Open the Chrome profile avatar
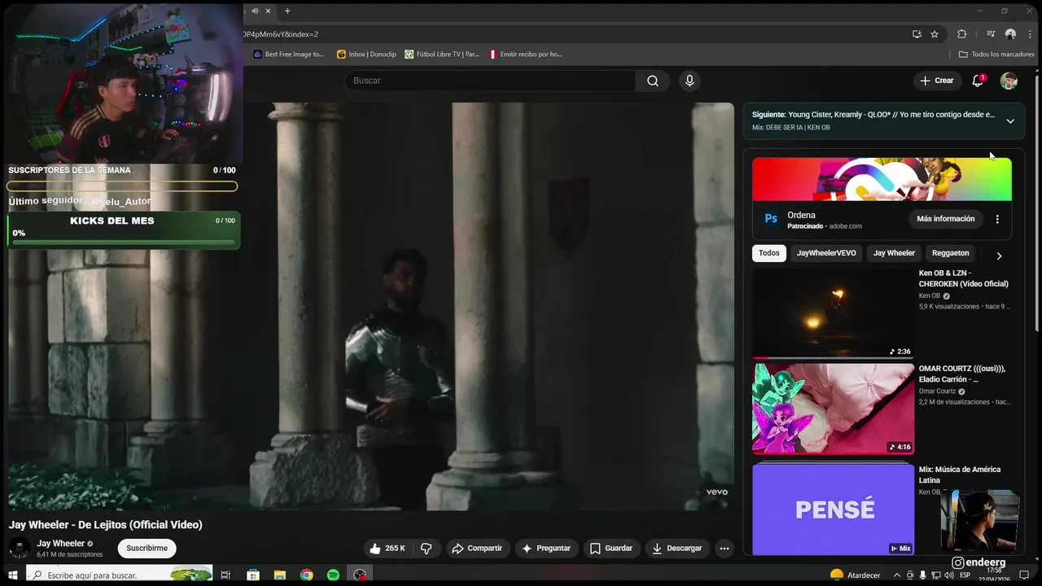Viewport: 1042px width, 586px height. tap(1010, 34)
